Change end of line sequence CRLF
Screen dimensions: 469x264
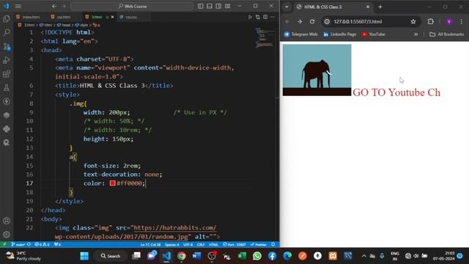point(201,244)
